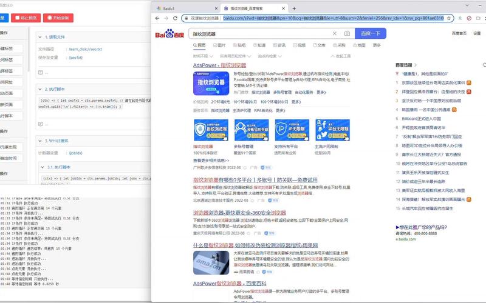Click 开始录制 button in SEO app
Image resolution: width=486 pixels, height=303 pixels.
point(58,18)
